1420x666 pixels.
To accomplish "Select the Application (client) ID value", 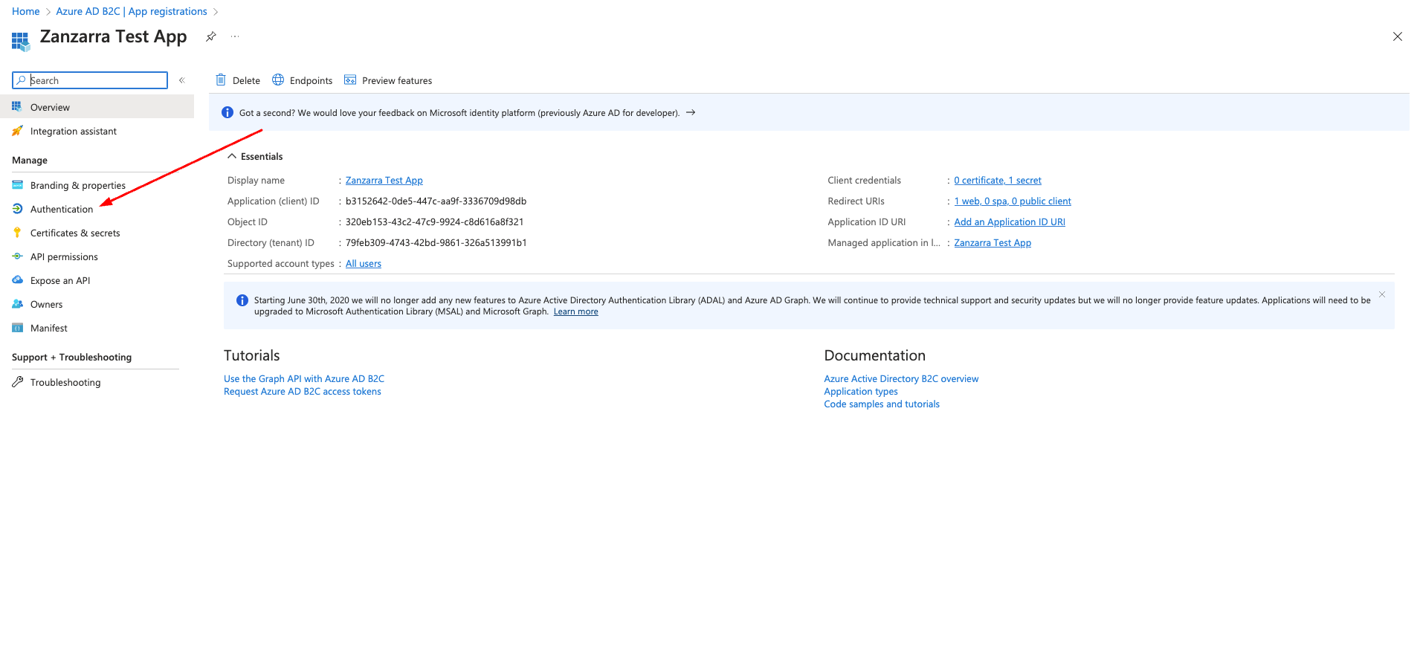I will 436,201.
